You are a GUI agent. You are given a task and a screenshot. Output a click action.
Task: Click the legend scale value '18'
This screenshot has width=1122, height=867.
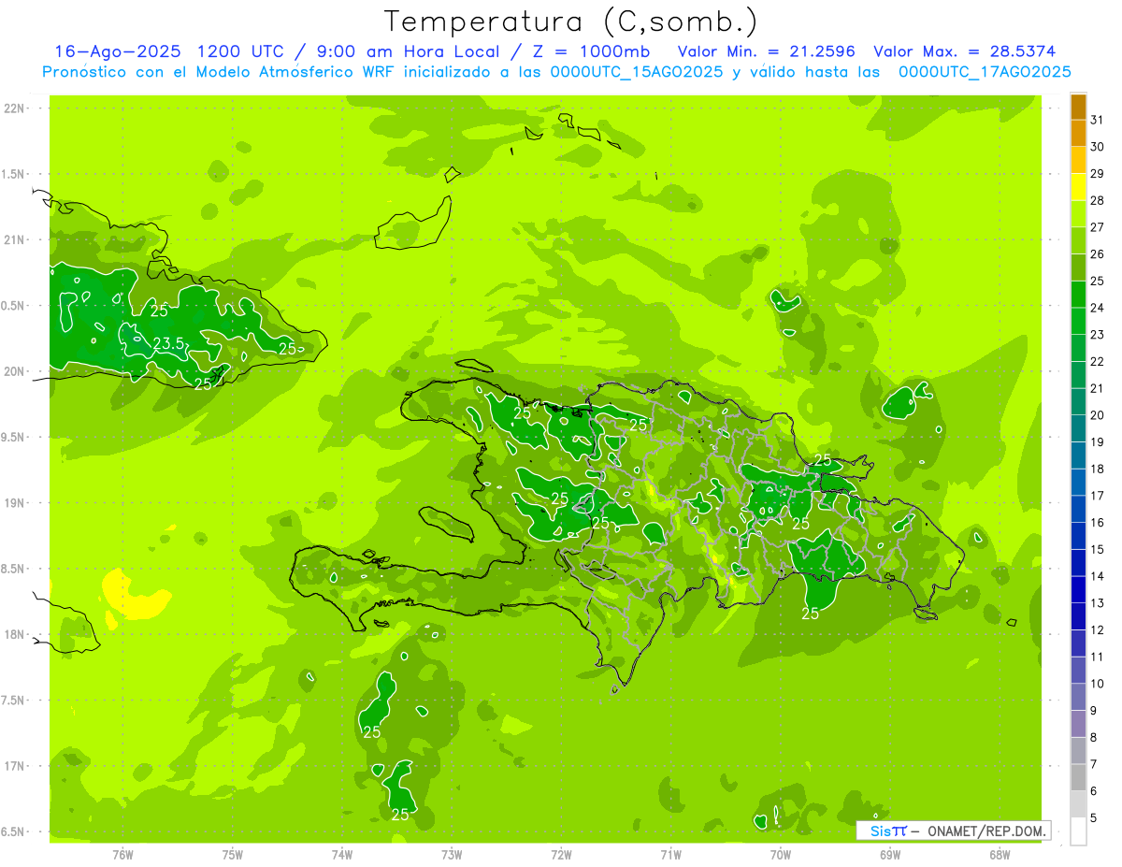coord(1097,469)
